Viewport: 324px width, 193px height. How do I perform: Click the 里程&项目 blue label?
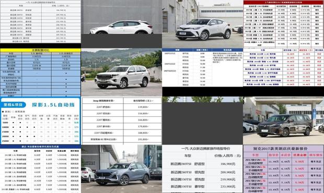pos(13,105)
